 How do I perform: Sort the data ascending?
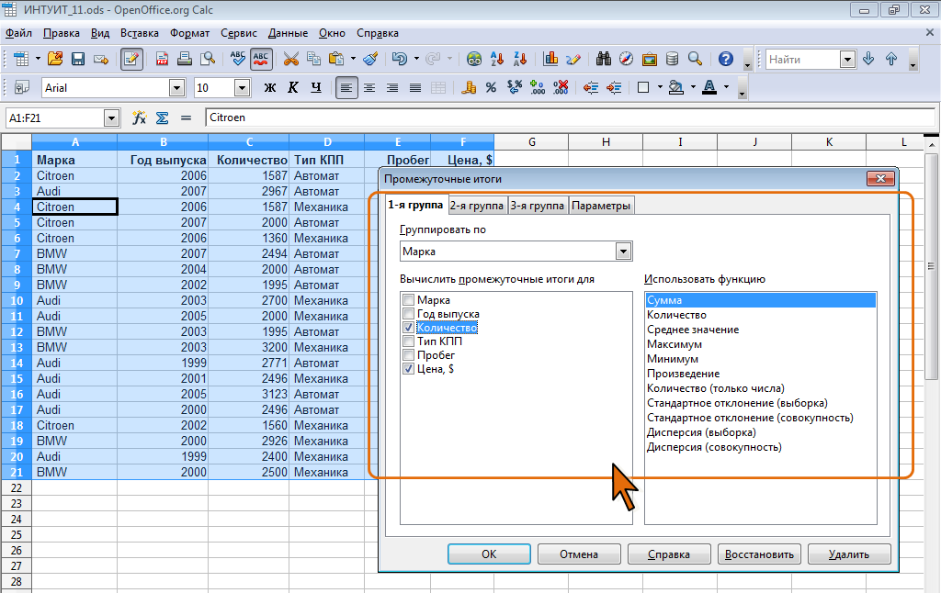click(x=497, y=59)
